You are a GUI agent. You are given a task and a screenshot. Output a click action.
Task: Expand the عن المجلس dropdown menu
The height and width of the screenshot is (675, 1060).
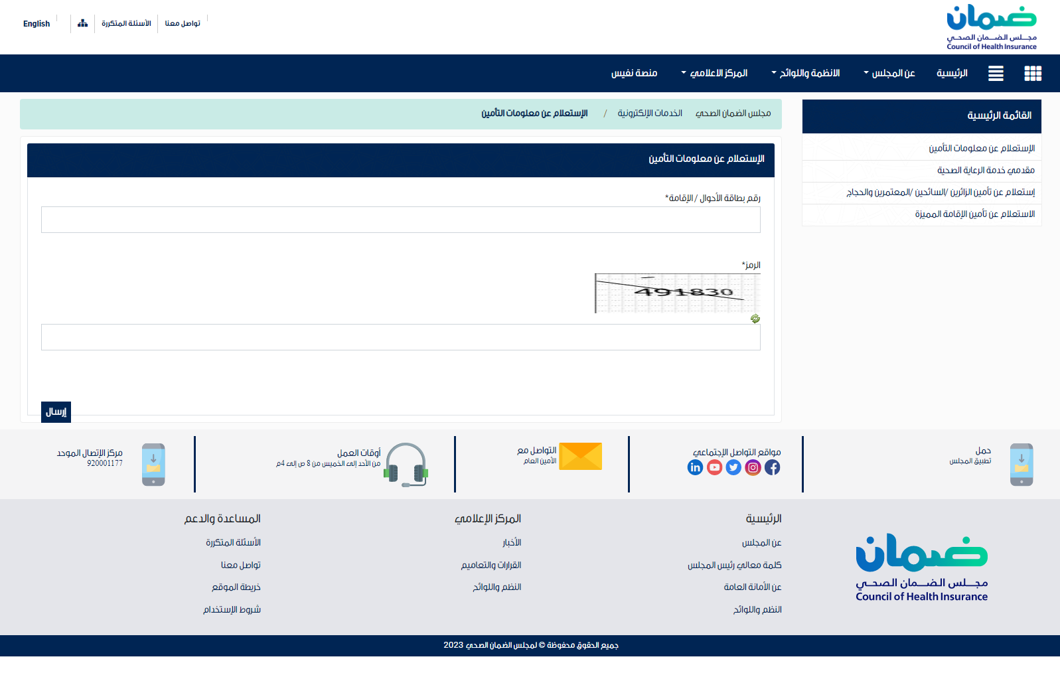tap(889, 73)
